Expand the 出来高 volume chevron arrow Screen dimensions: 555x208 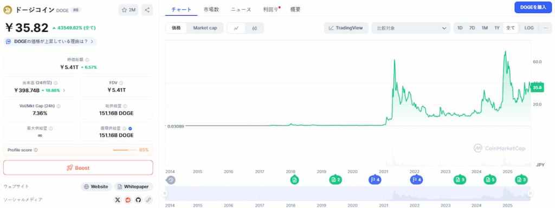pyautogui.click(x=64, y=90)
